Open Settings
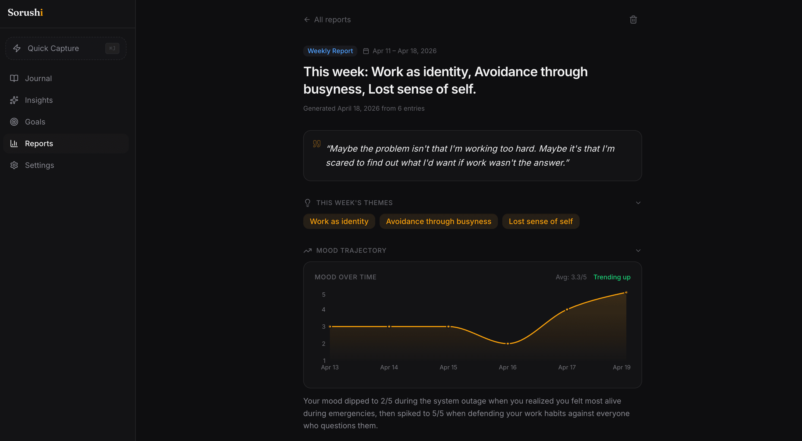The image size is (802, 441). pyautogui.click(x=66, y=165)
